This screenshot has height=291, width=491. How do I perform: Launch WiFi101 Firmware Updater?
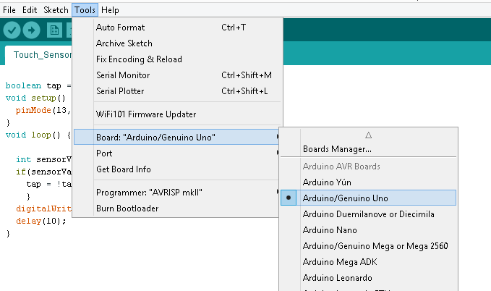177,114
